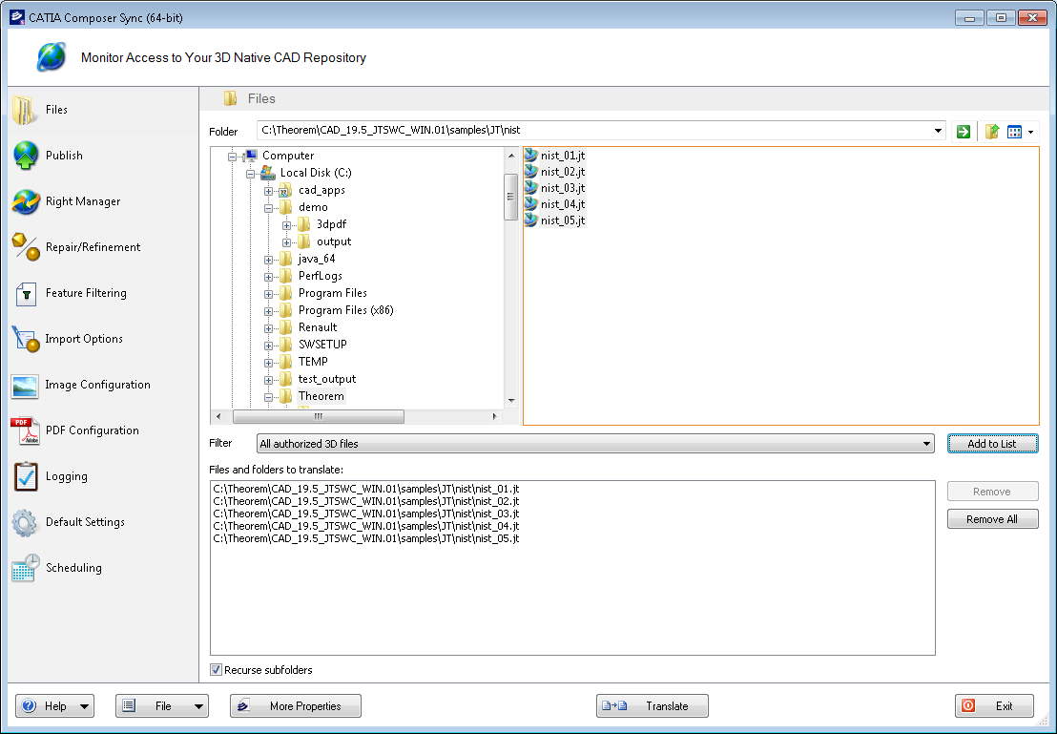Click the globe icon in header banner
Viewport: 1057px width, 734px height.
coord(52,56)
